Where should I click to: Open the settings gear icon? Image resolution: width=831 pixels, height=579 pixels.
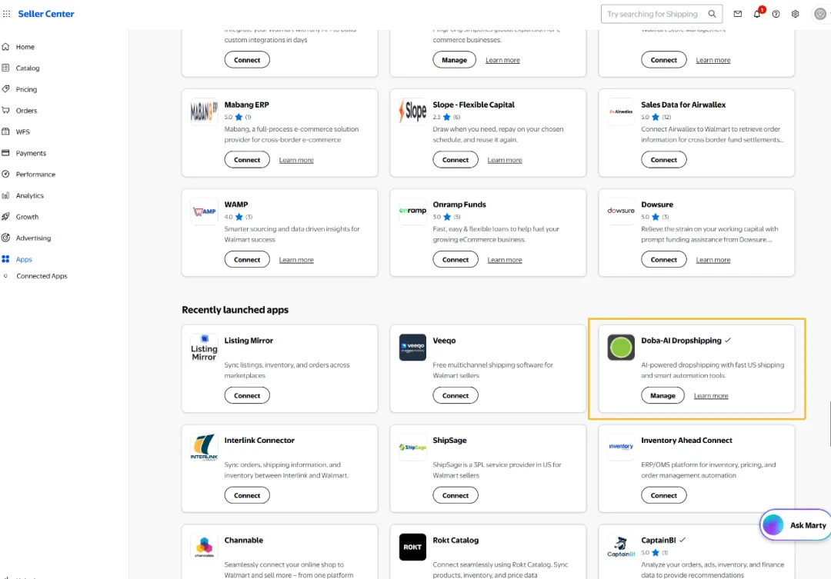coord(795,14)
